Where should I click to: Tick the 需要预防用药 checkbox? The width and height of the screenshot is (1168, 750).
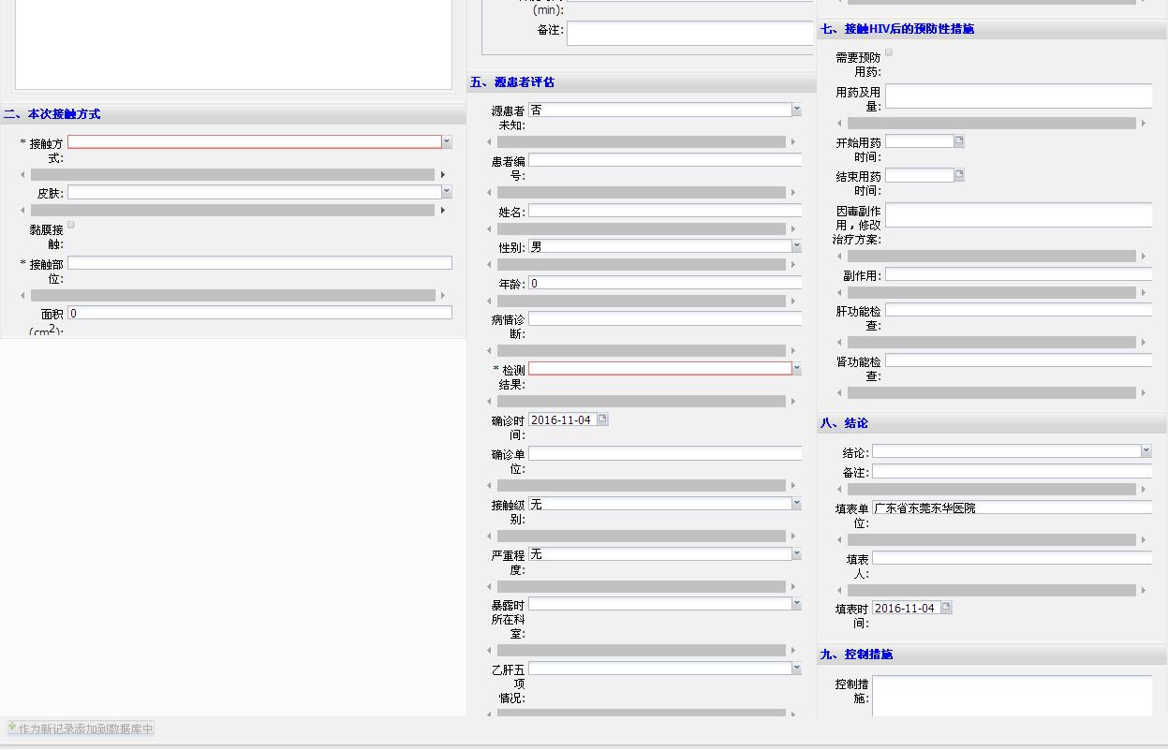(889, 52)
